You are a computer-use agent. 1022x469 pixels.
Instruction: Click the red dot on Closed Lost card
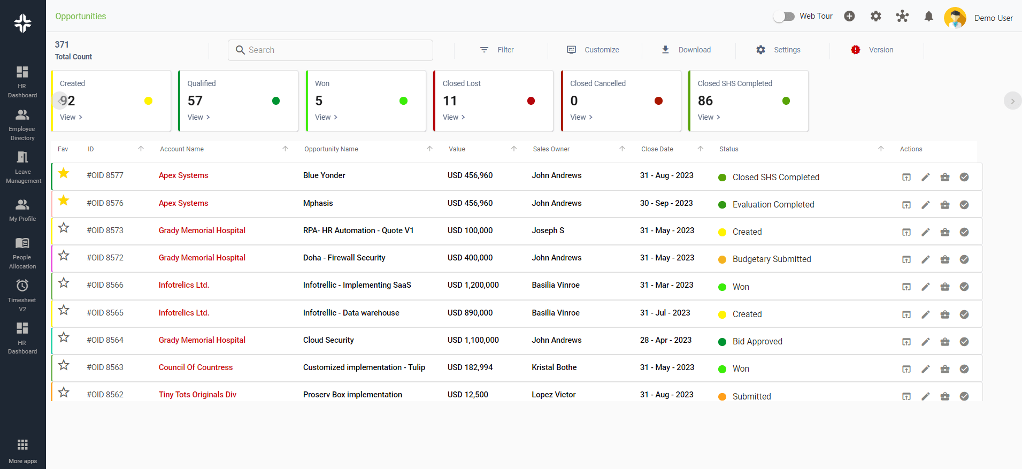(x=531, y=101)
